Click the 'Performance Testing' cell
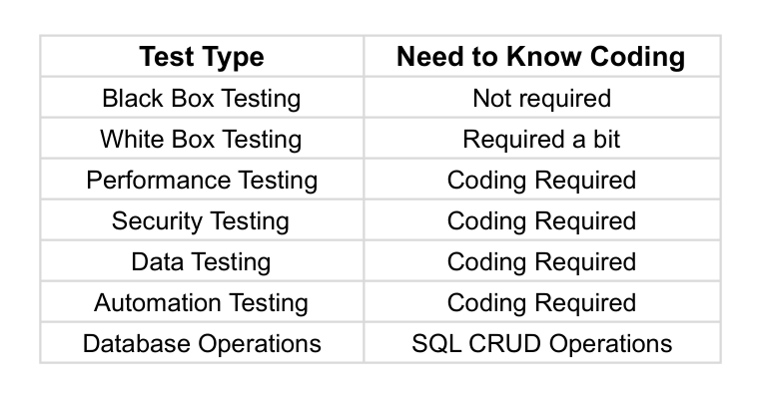This screenshot has height=401, width=764. pyautogui.click(x=202, y=181)
